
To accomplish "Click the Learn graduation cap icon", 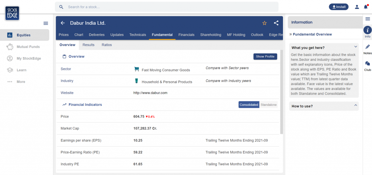I will point(10,70).
